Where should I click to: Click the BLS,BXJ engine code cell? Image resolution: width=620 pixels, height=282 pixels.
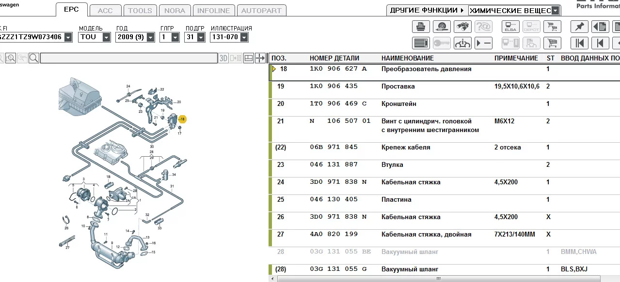(x=574, y=269)
